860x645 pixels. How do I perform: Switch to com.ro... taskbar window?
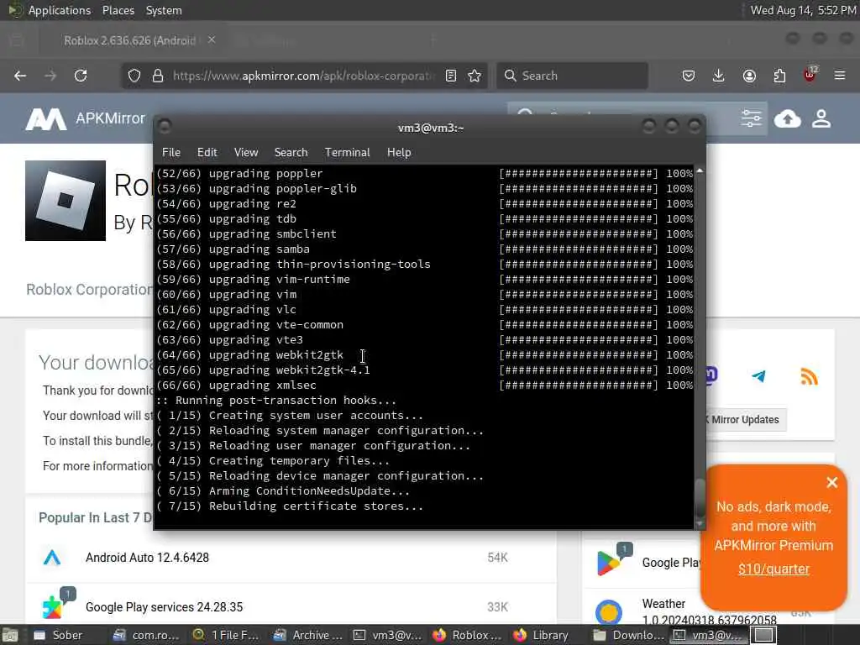point(147,635)
